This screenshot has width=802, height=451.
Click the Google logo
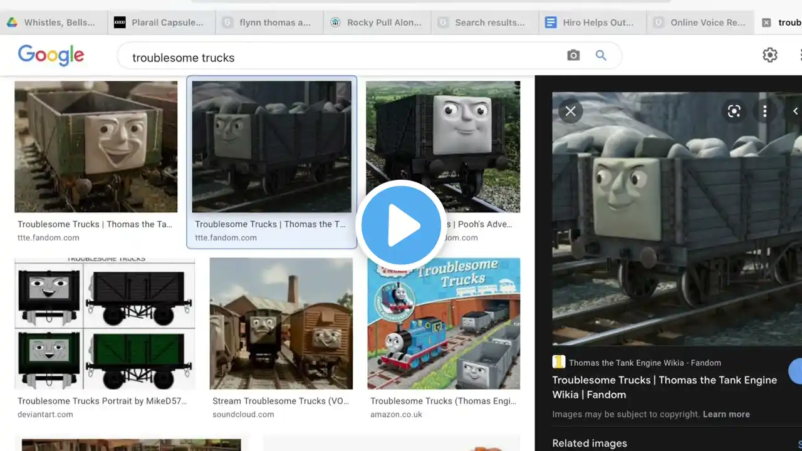click(x=51, y=55)
